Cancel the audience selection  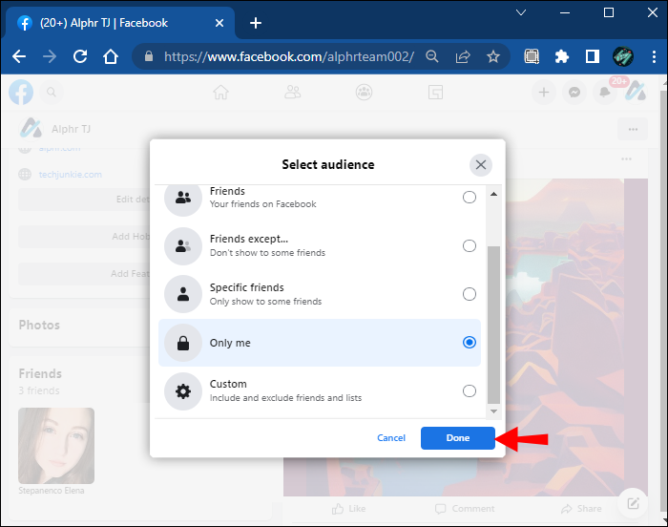(x=391, y=438)
